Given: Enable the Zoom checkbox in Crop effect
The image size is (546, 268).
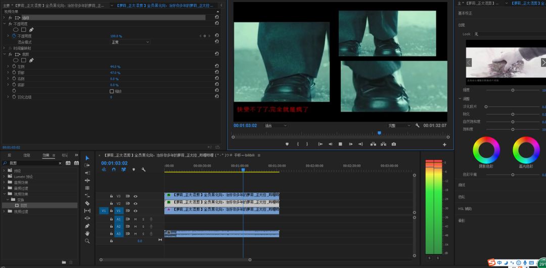Looking at the screenshot, I should (112, 91).
